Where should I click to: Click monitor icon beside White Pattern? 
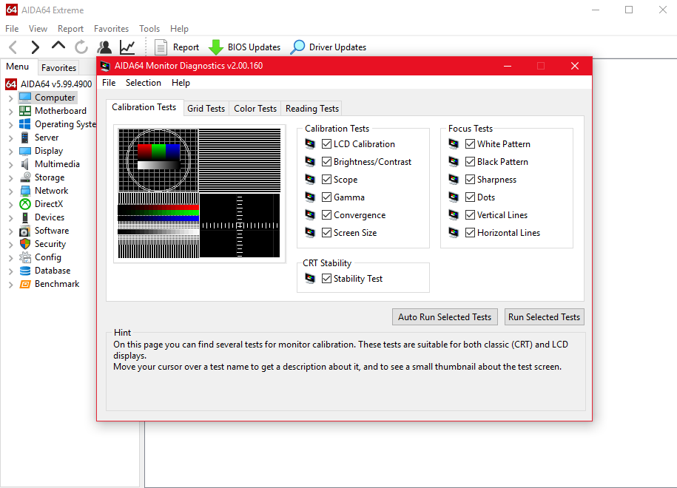[454, 143]
